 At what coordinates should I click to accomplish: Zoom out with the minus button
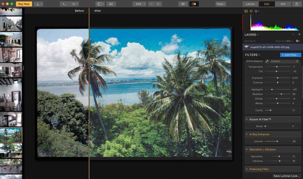151,4
